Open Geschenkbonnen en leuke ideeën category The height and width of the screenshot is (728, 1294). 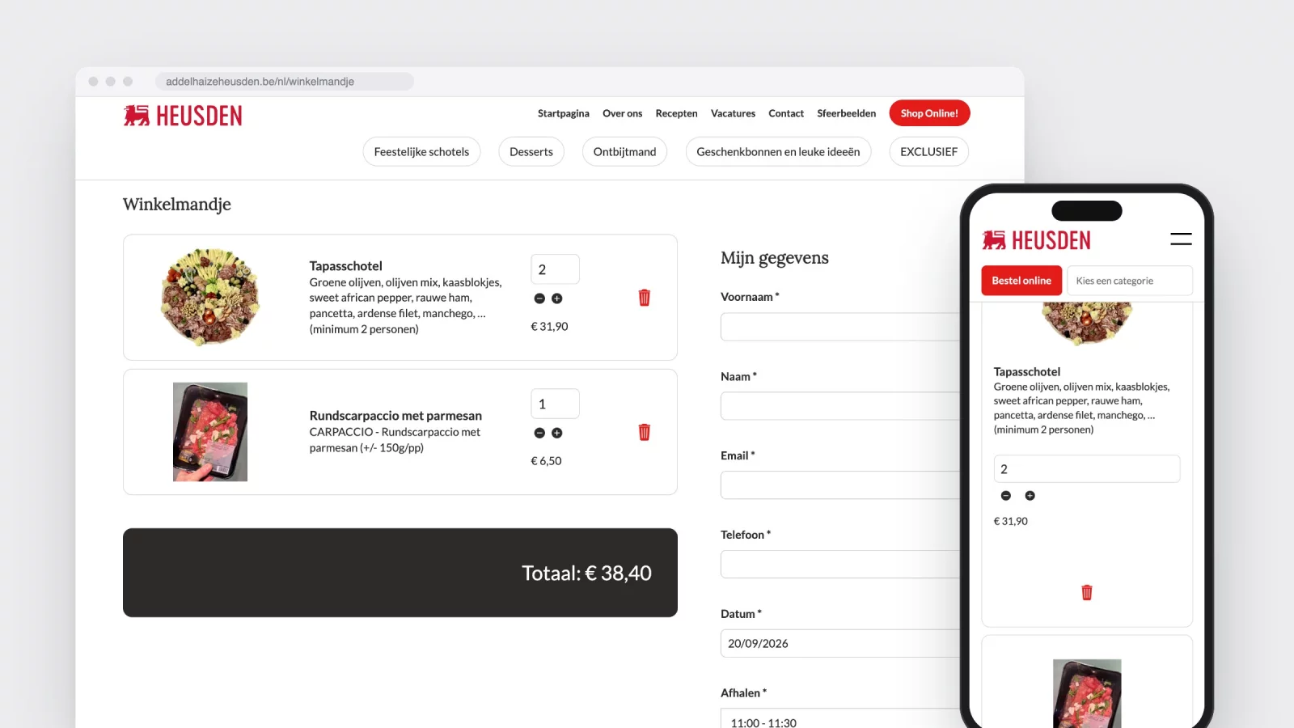coord(778,151)
